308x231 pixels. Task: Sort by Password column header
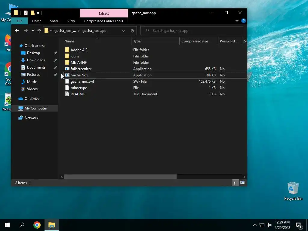pyautogui.click(x=229, y=41)
